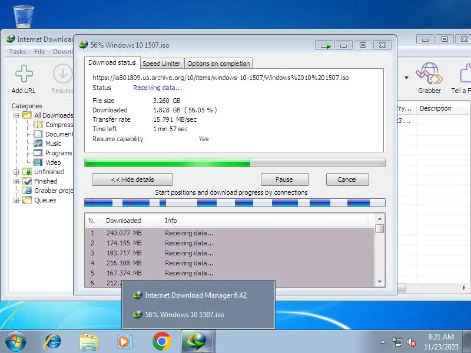Expand the Queues tree node
This screenshot has width=471, height=353.
point(16,200)
